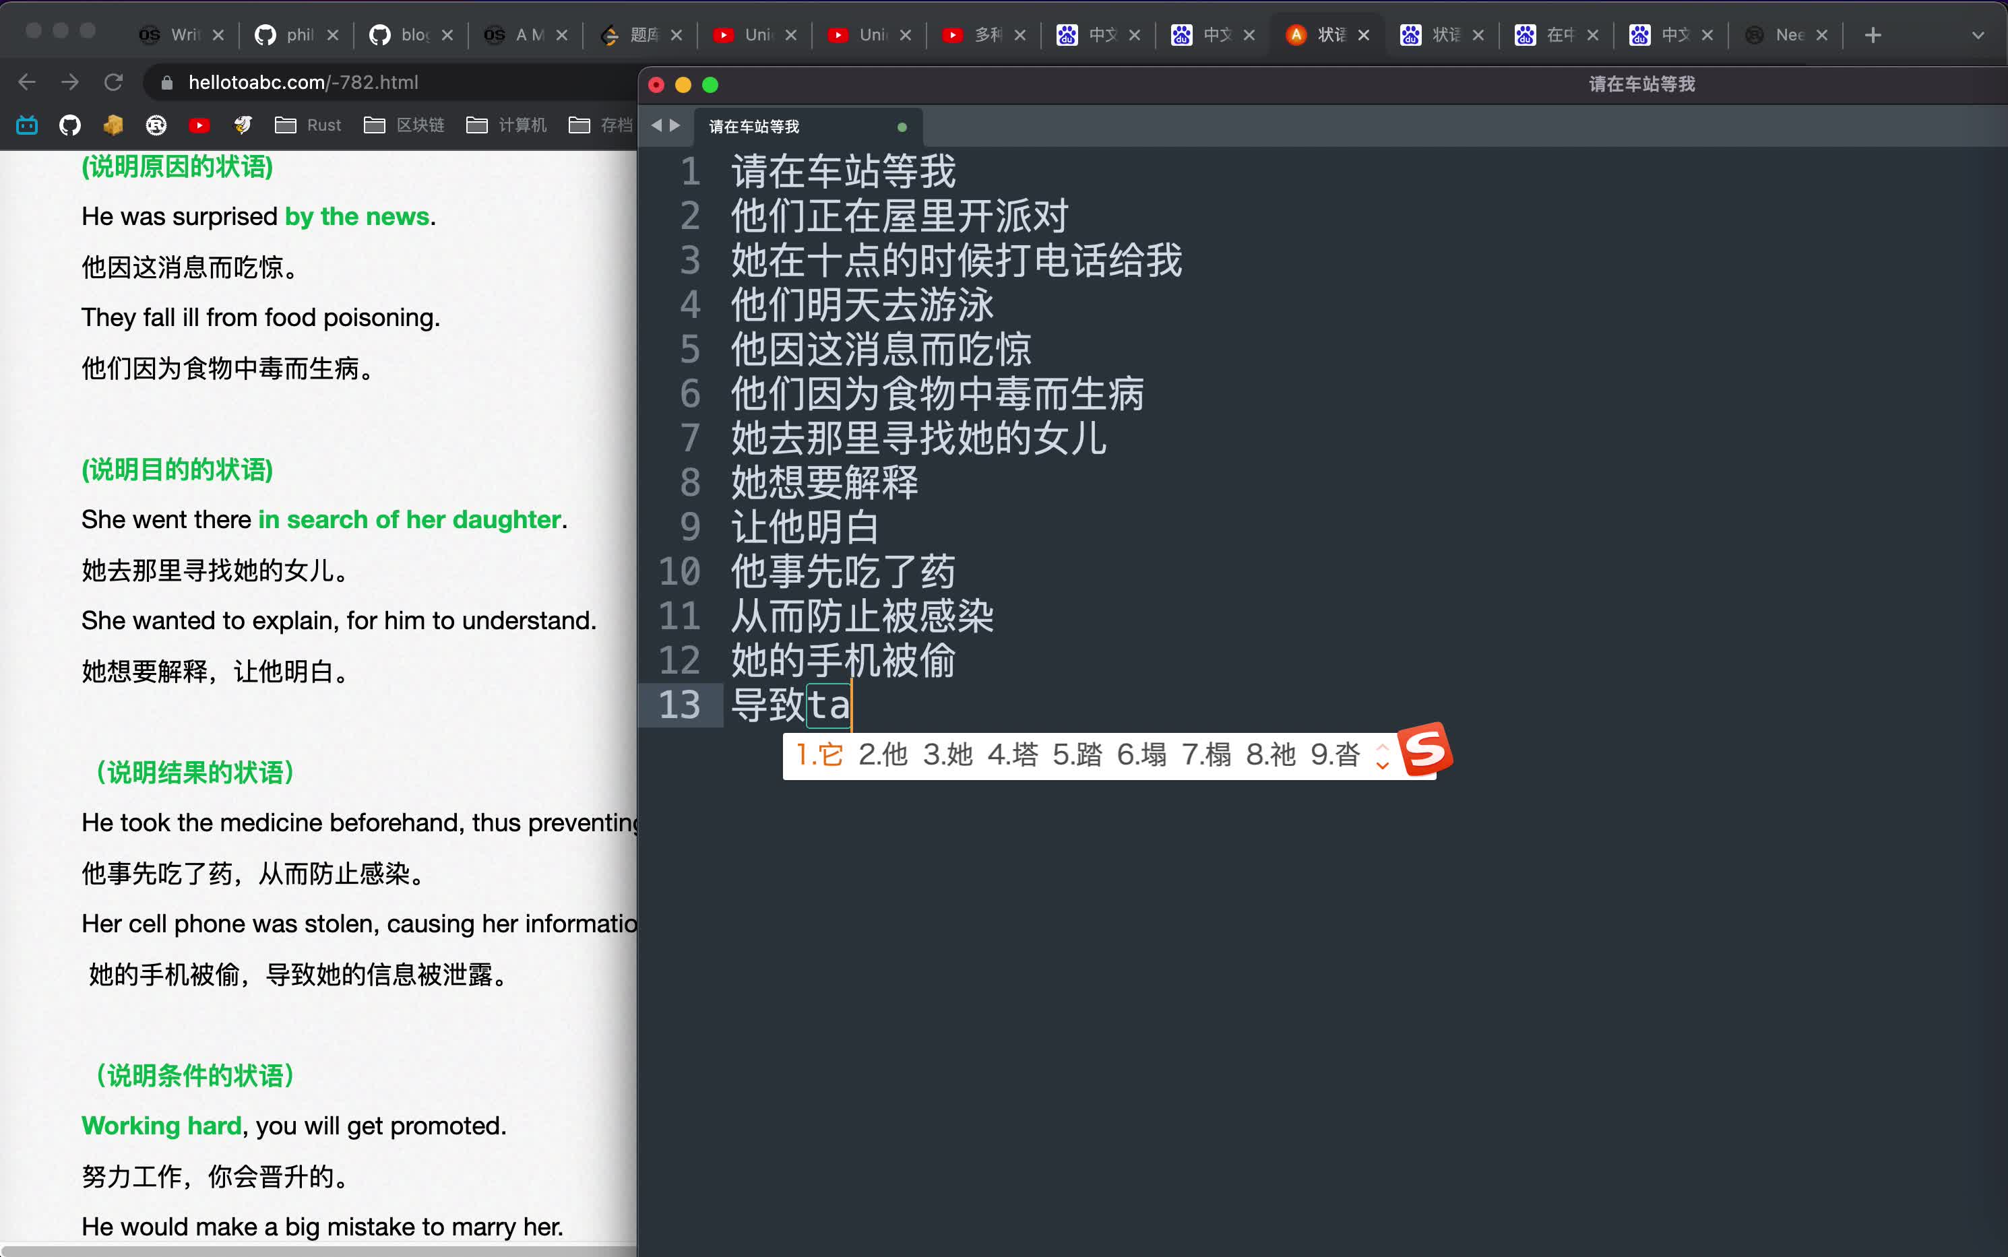Click the heading (说明目的的状语) on webpage
This screenshot has height=1257, width=2008.
click(177, 470)
